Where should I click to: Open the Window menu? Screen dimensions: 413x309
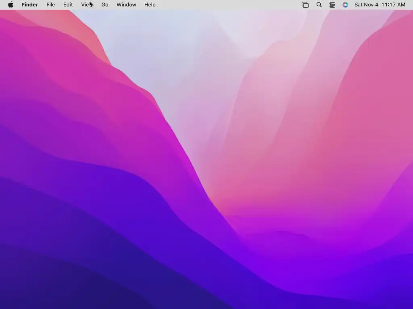tap(126, 5)
